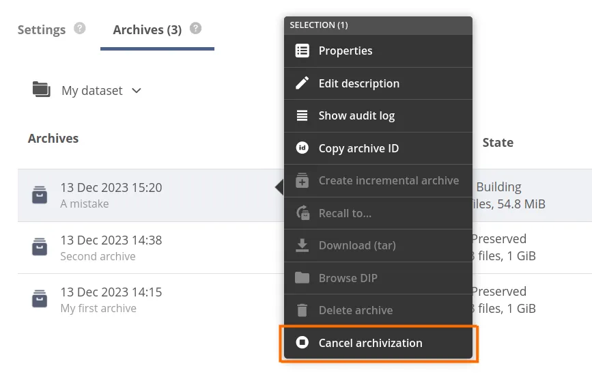Click the help icon next to Archives (3)
Image resolution: width=592 pixels, height=375 pixels.
tap(195, 28)
